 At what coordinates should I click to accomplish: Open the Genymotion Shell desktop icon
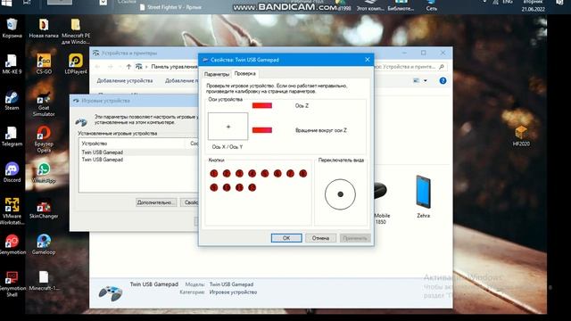(x=12, y=284)
